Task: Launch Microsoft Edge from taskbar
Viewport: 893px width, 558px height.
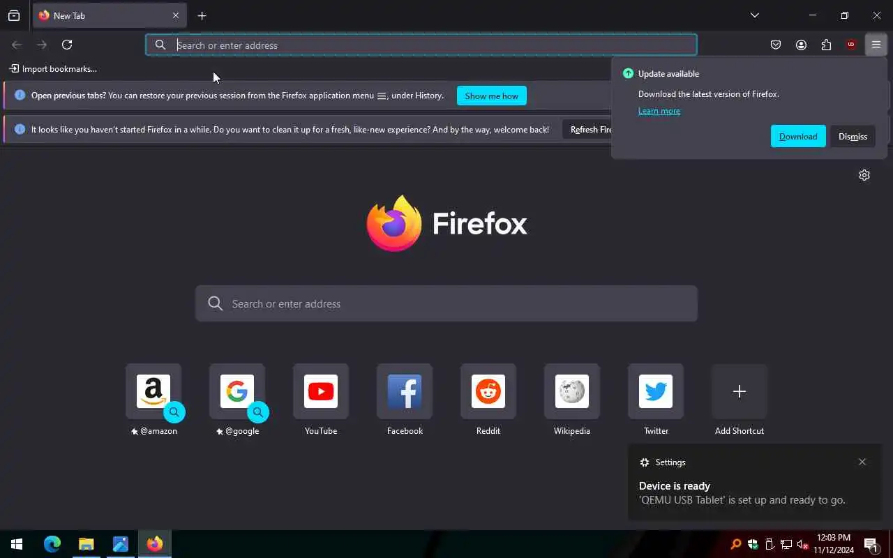Action: point(52,544)
